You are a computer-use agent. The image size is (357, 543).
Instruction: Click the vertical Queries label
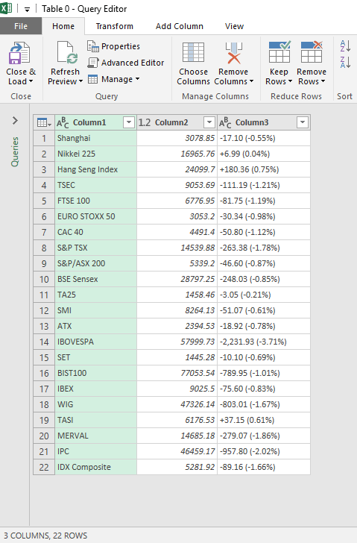pos(15,151)
